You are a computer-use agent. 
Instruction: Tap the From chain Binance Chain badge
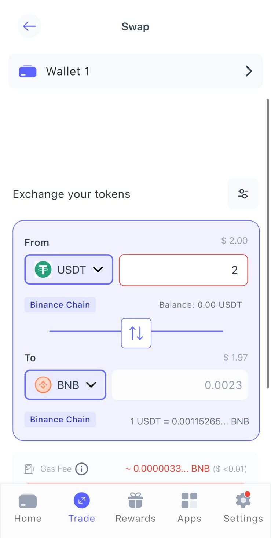click(60, 305)
